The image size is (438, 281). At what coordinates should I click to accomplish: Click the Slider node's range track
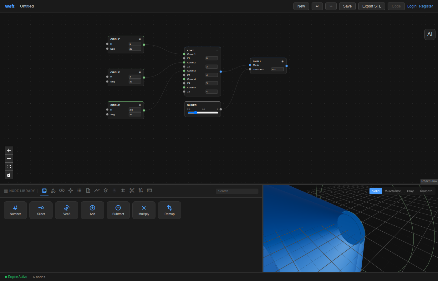tap(203, 113)
